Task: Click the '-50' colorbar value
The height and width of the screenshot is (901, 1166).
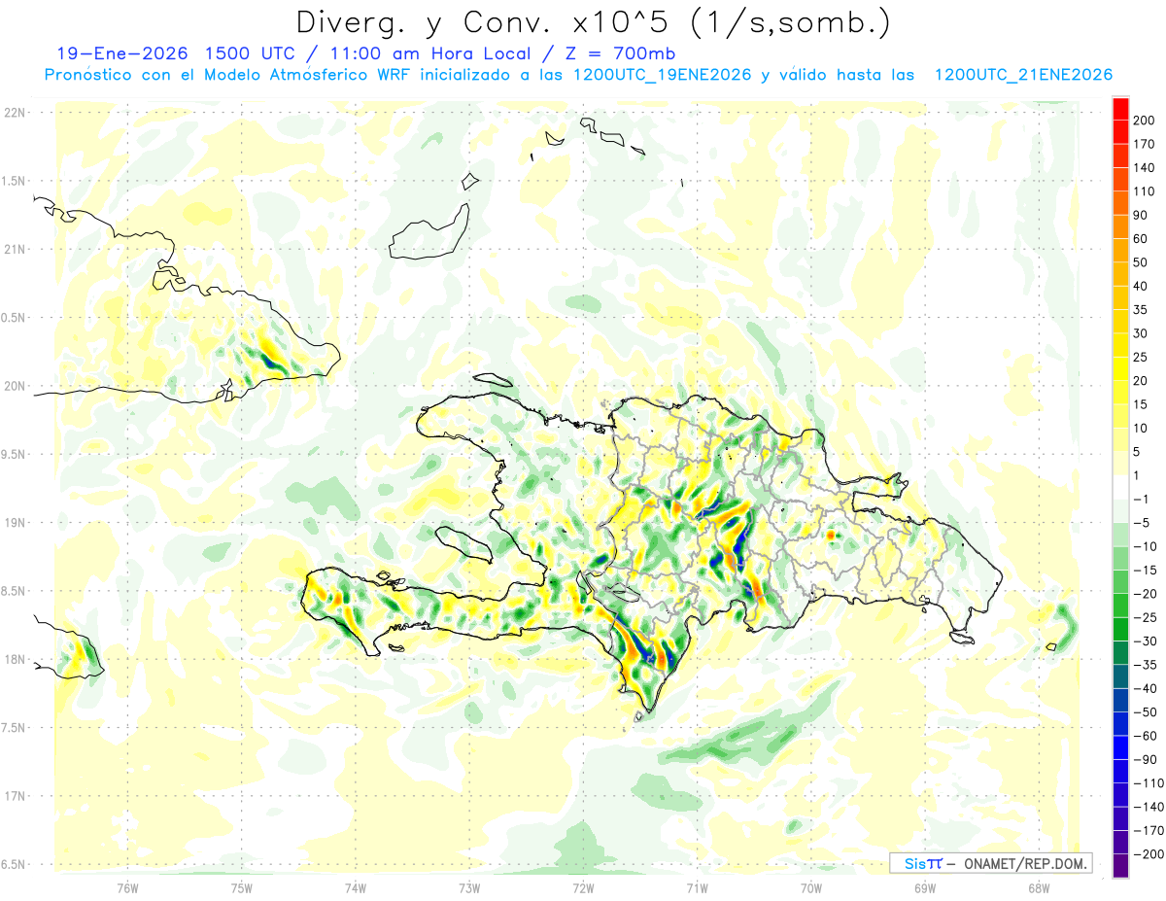Action: pos(1145,712)
